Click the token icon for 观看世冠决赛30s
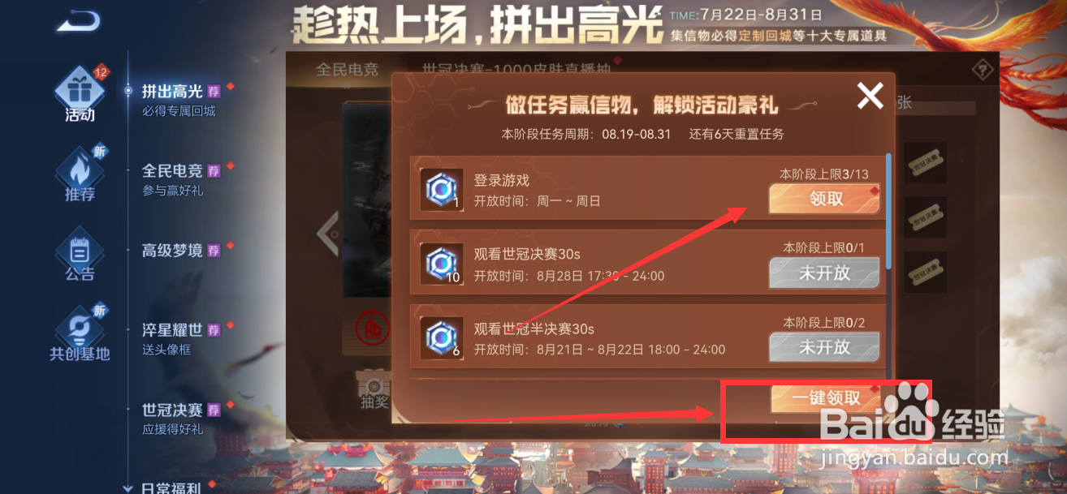1067x494 pixels. (x=442, y=264)
